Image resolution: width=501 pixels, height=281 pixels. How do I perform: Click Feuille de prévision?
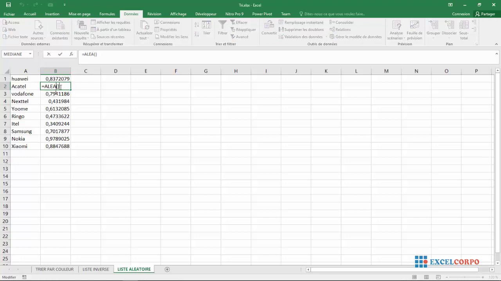414,30
